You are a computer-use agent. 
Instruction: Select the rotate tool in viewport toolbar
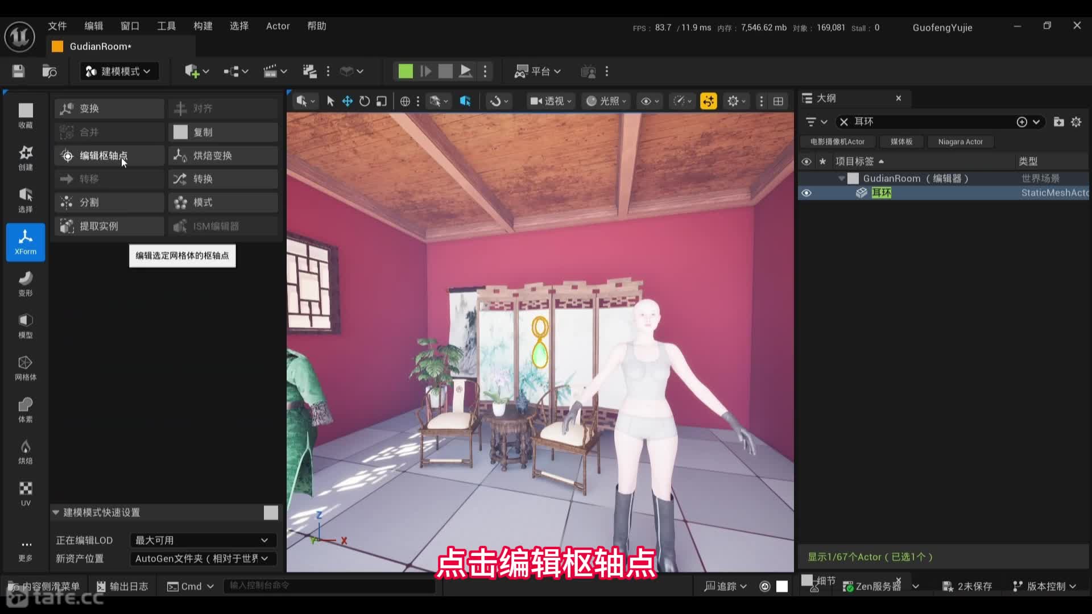pyautogui.click(x=365, y=101)
